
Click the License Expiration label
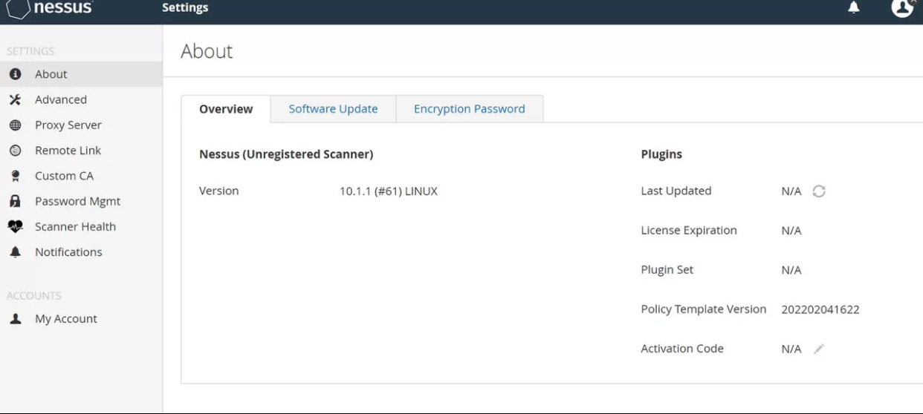click(689, 231)
